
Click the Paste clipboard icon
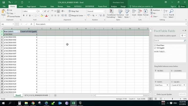click(4, 12)
